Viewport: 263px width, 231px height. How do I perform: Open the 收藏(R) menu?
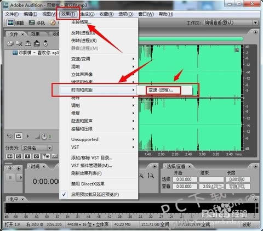(x=106, y=14)
